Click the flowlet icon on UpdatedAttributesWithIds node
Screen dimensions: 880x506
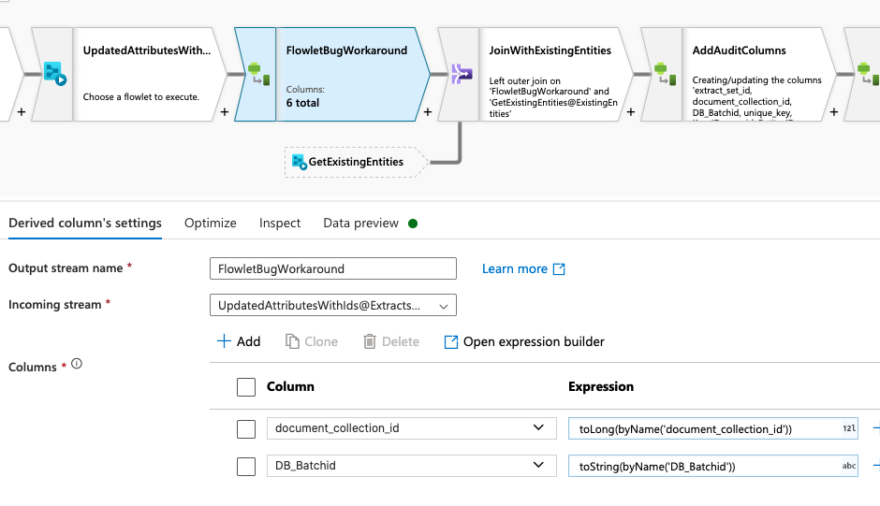(x=53, y=74)
